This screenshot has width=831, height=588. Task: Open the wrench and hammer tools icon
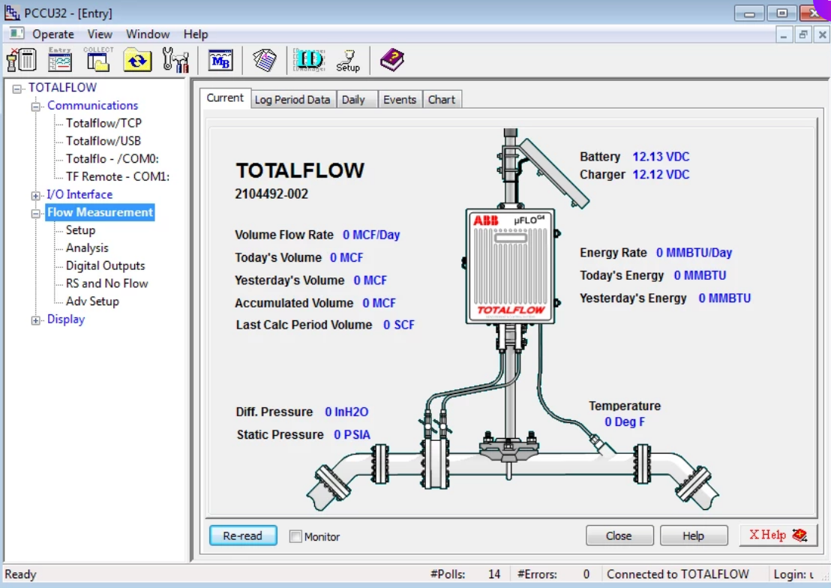click(x=175, y=60)
